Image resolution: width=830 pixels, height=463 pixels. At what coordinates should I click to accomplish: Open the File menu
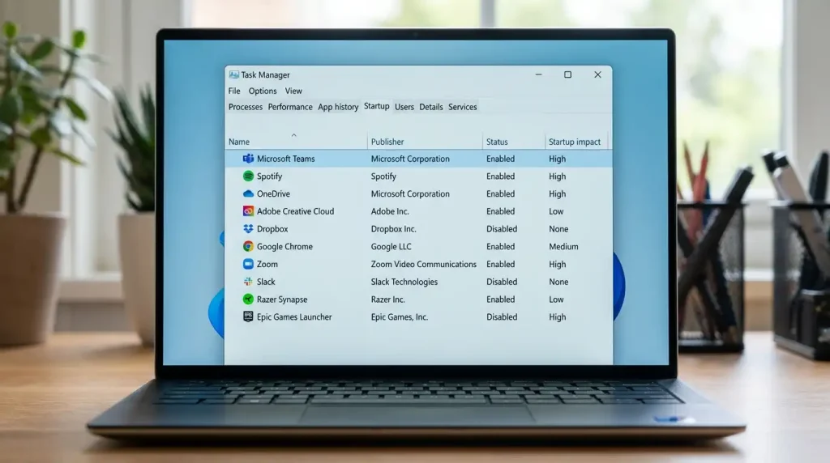coord(234,91)
